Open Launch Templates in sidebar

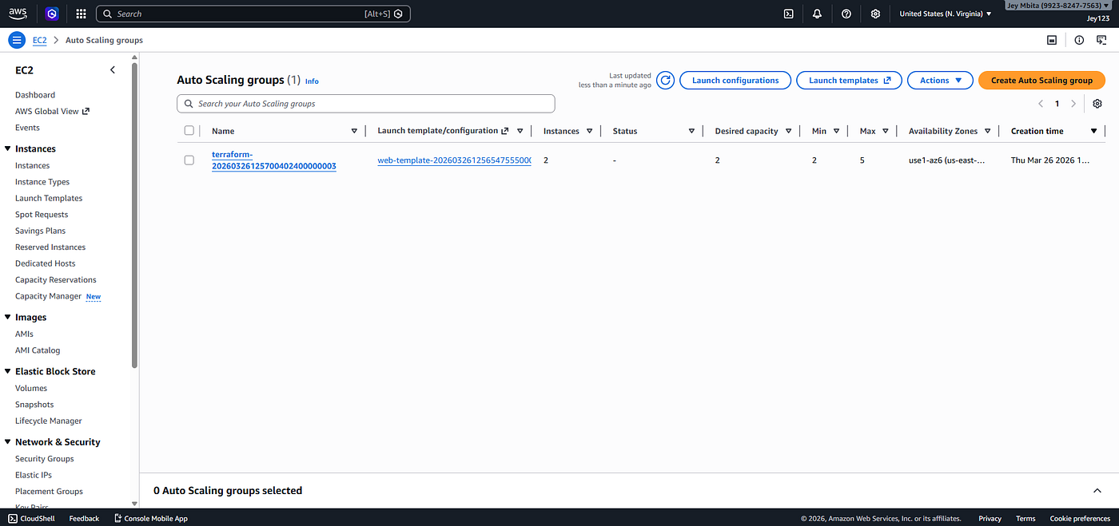tap(49, 198)
